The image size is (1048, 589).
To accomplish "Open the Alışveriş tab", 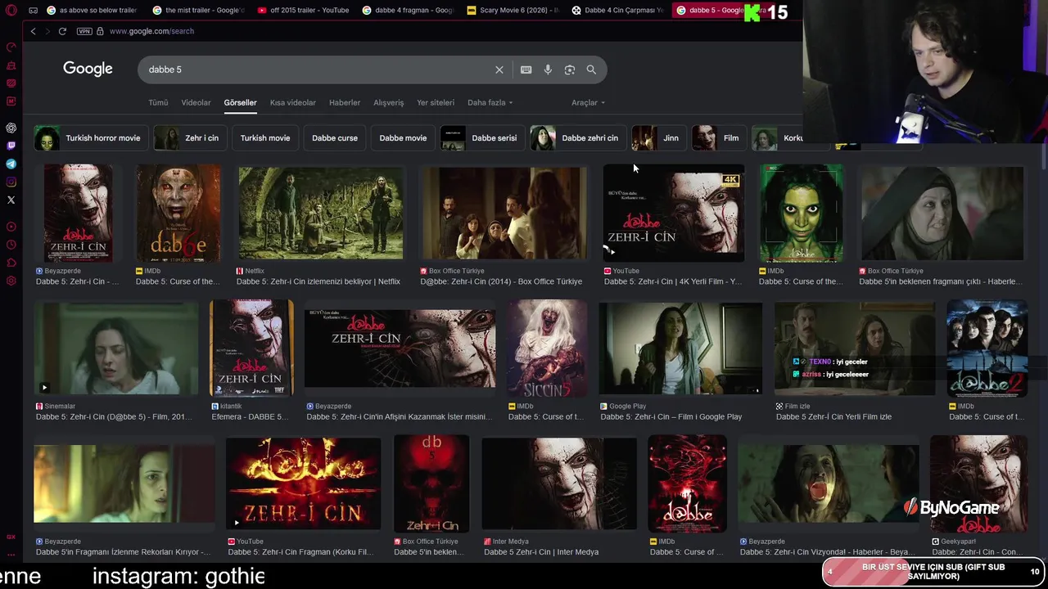I will (x=389, y=102).
